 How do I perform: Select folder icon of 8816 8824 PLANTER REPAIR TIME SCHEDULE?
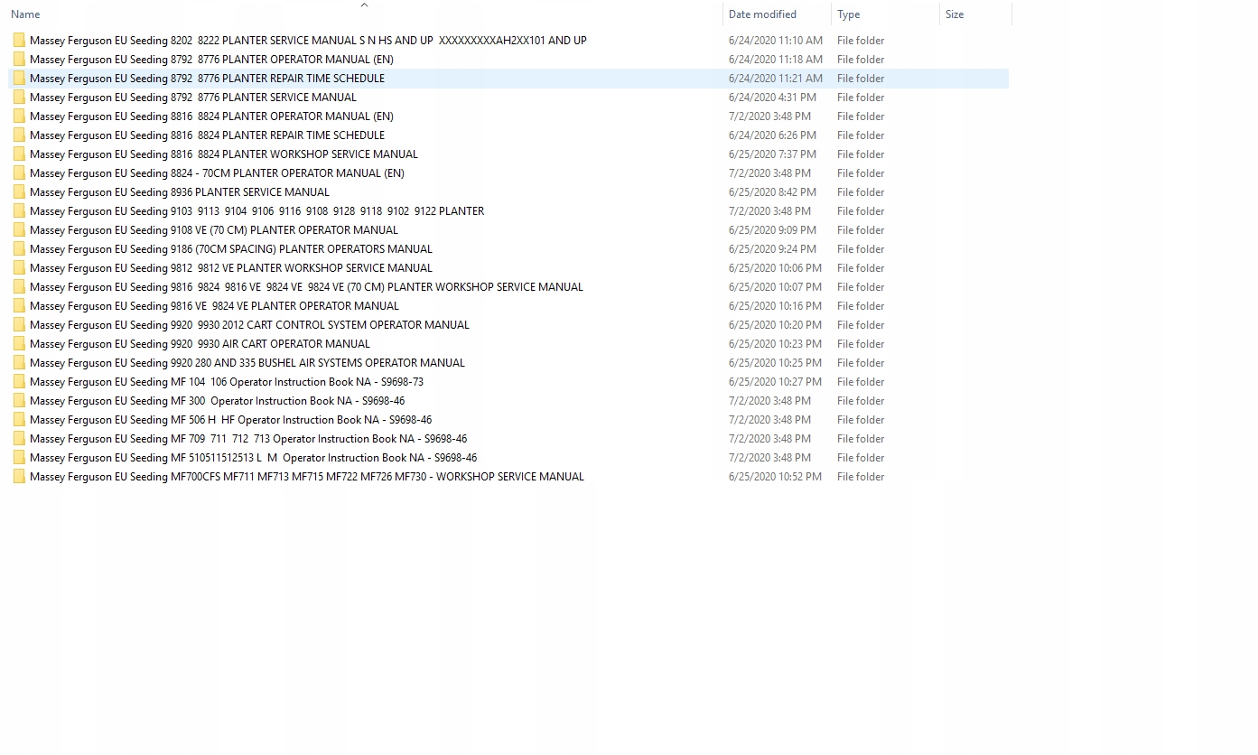(19, 135)
